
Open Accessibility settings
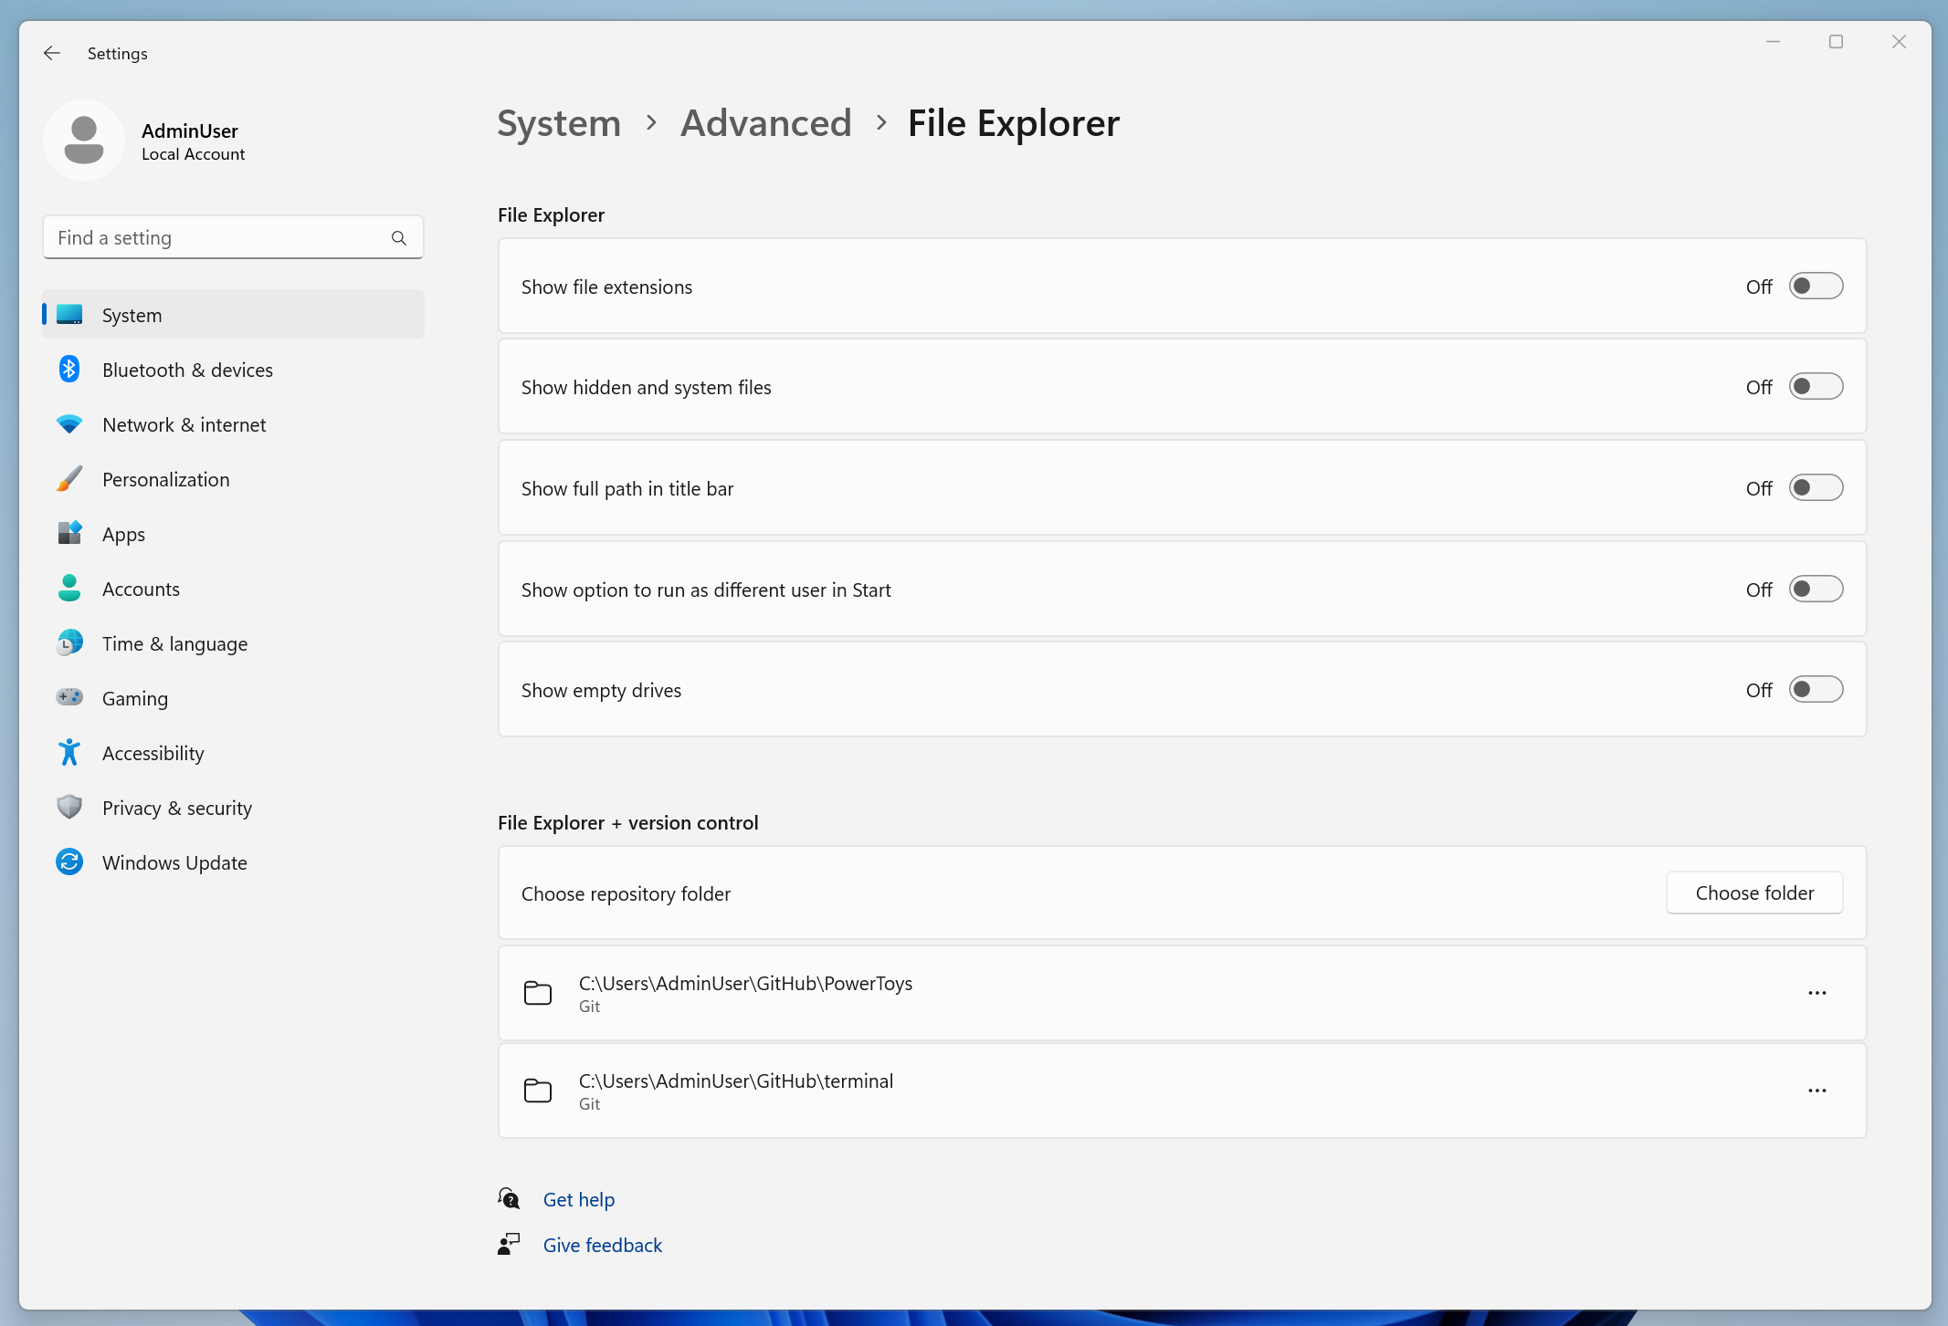[x=153, y=753]
